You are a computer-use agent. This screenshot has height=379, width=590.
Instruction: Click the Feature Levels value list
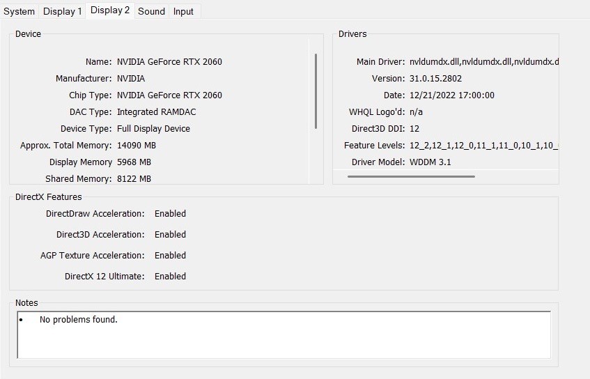484,146
